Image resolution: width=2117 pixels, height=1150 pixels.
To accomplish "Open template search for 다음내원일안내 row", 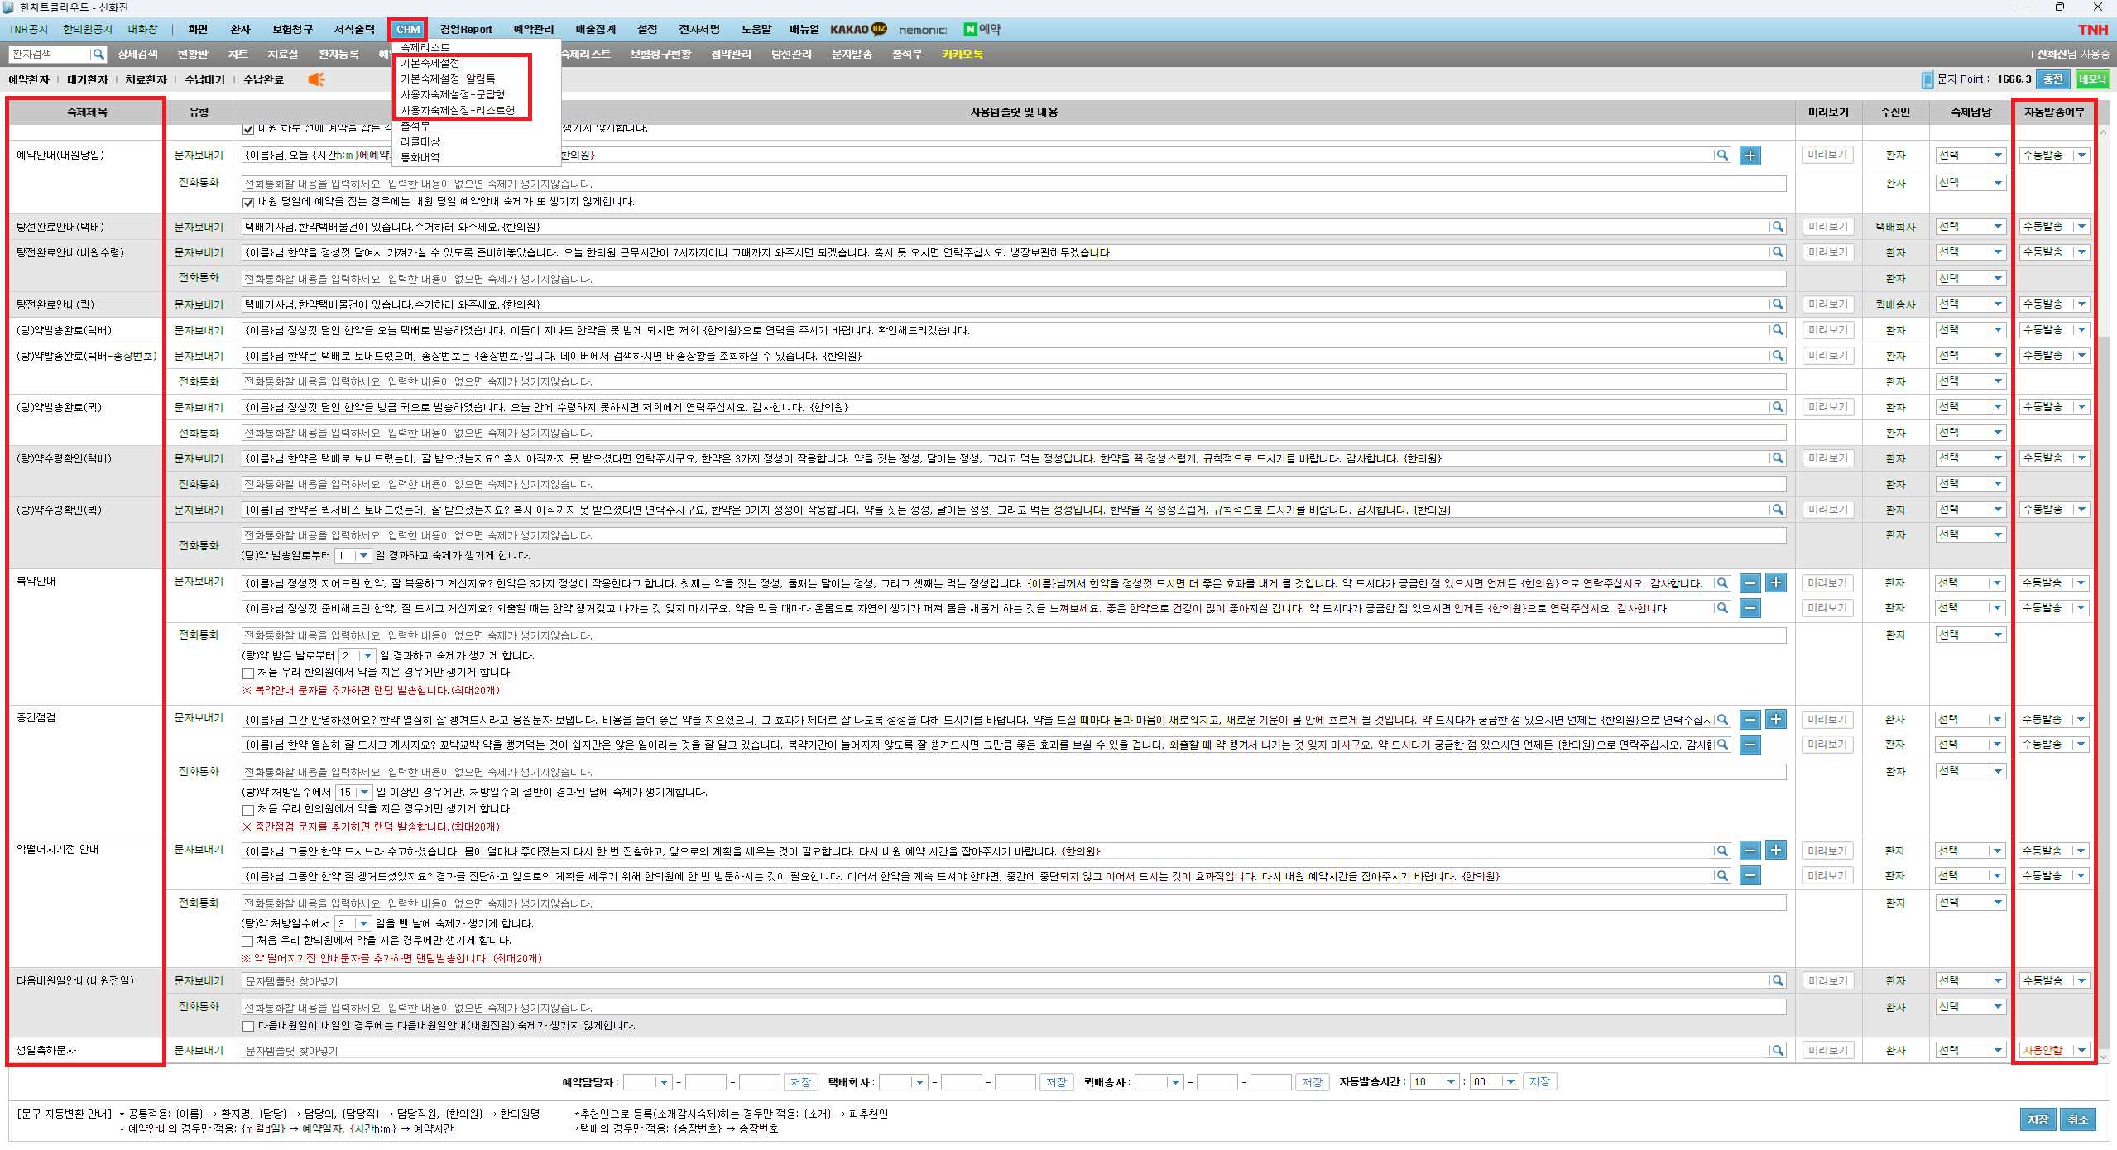I will 1777,981.
